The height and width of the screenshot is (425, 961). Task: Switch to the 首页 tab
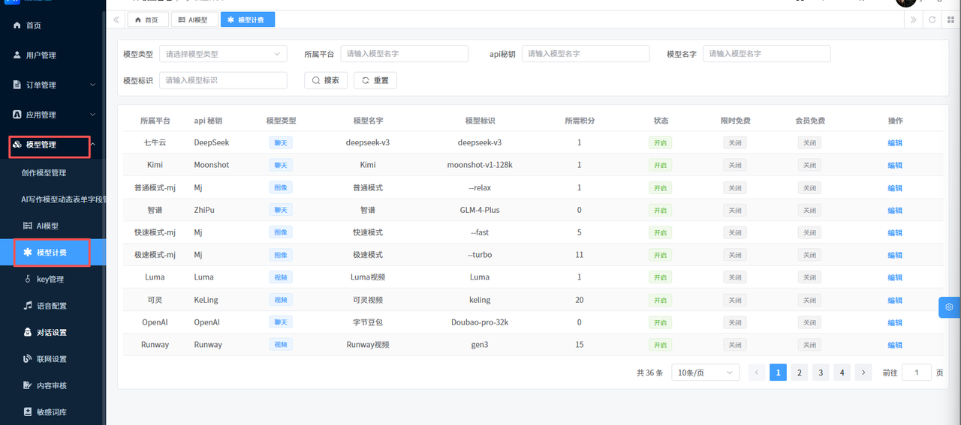point(146,19)
